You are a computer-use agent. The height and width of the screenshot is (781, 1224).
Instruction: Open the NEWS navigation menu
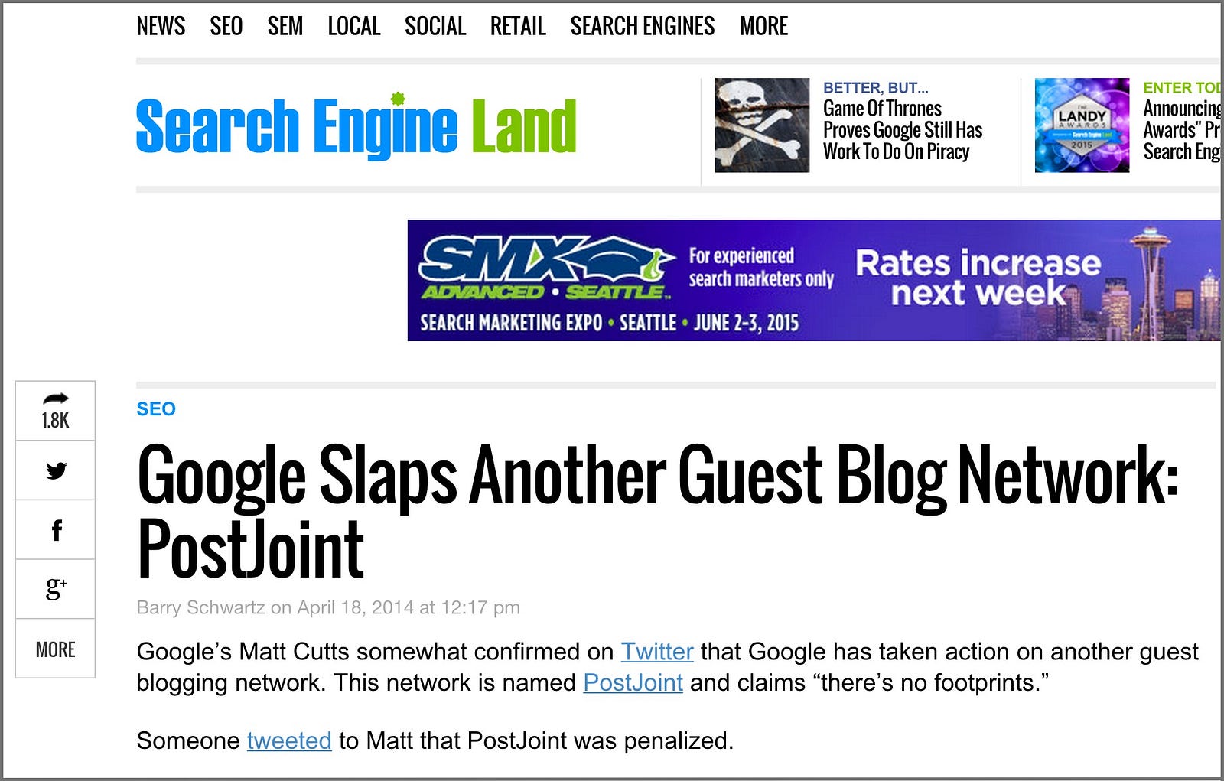tap(161, 27)
